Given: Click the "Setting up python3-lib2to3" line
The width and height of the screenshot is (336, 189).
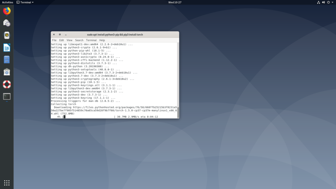Looking at the screenshot, I should point(82,54).
